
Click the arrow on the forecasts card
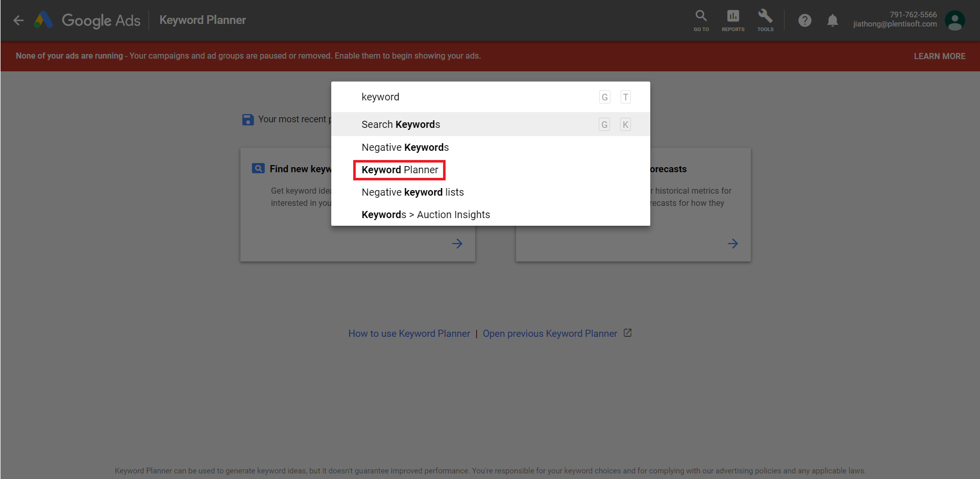(733, 244)
